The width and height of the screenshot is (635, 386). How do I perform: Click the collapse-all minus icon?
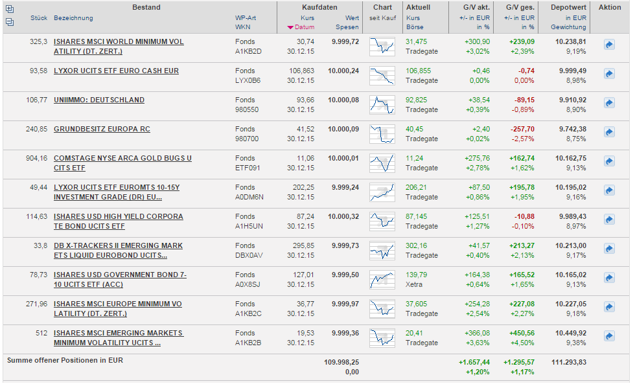coord(9,21)
